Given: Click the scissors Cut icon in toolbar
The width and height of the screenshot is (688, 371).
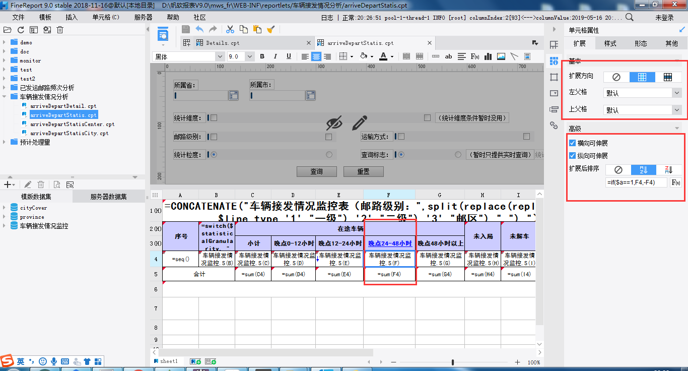Looking at the screenshot, I should point(230,29).
